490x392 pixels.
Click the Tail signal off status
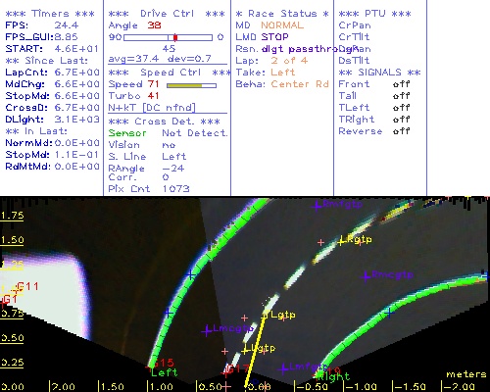(401, 96)
